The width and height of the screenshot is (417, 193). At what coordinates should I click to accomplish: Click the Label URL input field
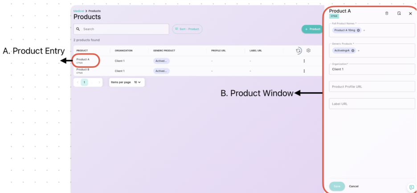(372, 103)
